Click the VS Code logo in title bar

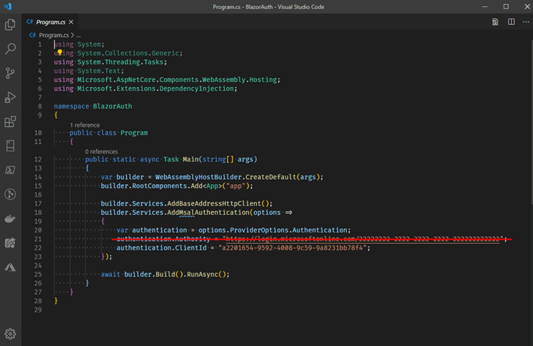tap(7, 6)
